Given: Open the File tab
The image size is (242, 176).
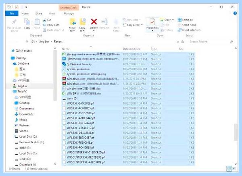Looking at the screenshot, I should (x=12, y=13).
